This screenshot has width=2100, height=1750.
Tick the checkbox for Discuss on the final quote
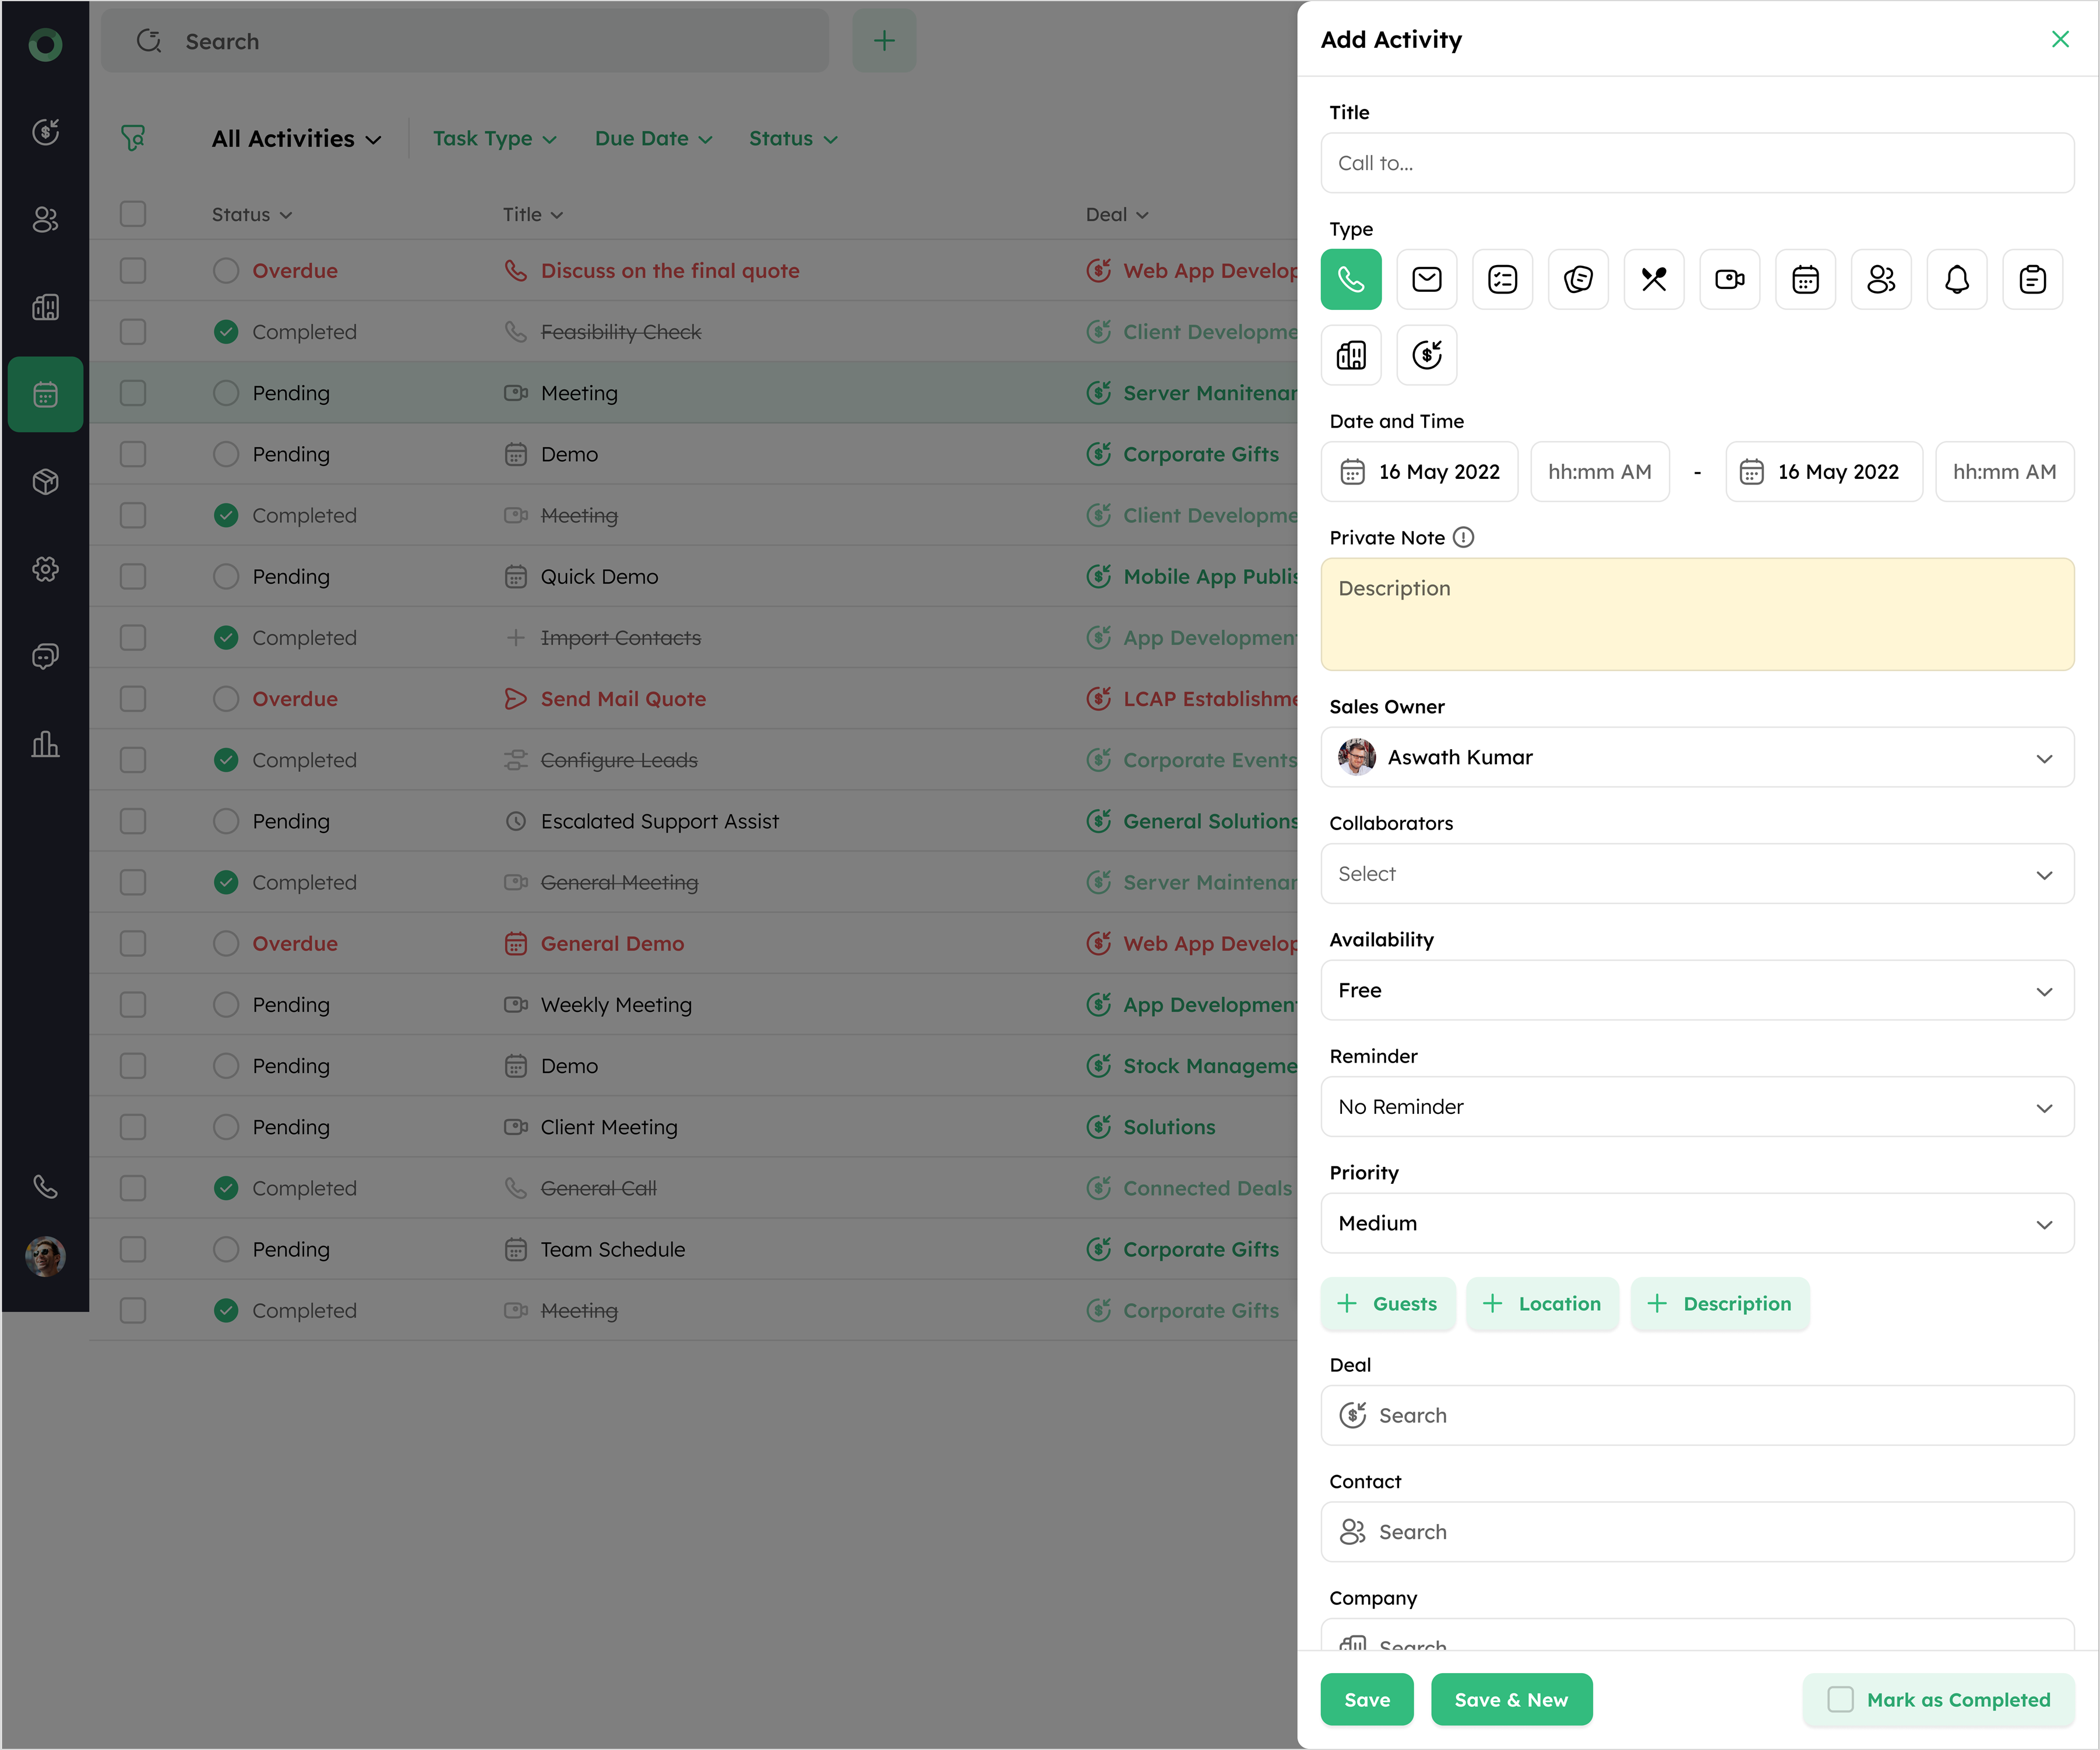coord(133,271)
